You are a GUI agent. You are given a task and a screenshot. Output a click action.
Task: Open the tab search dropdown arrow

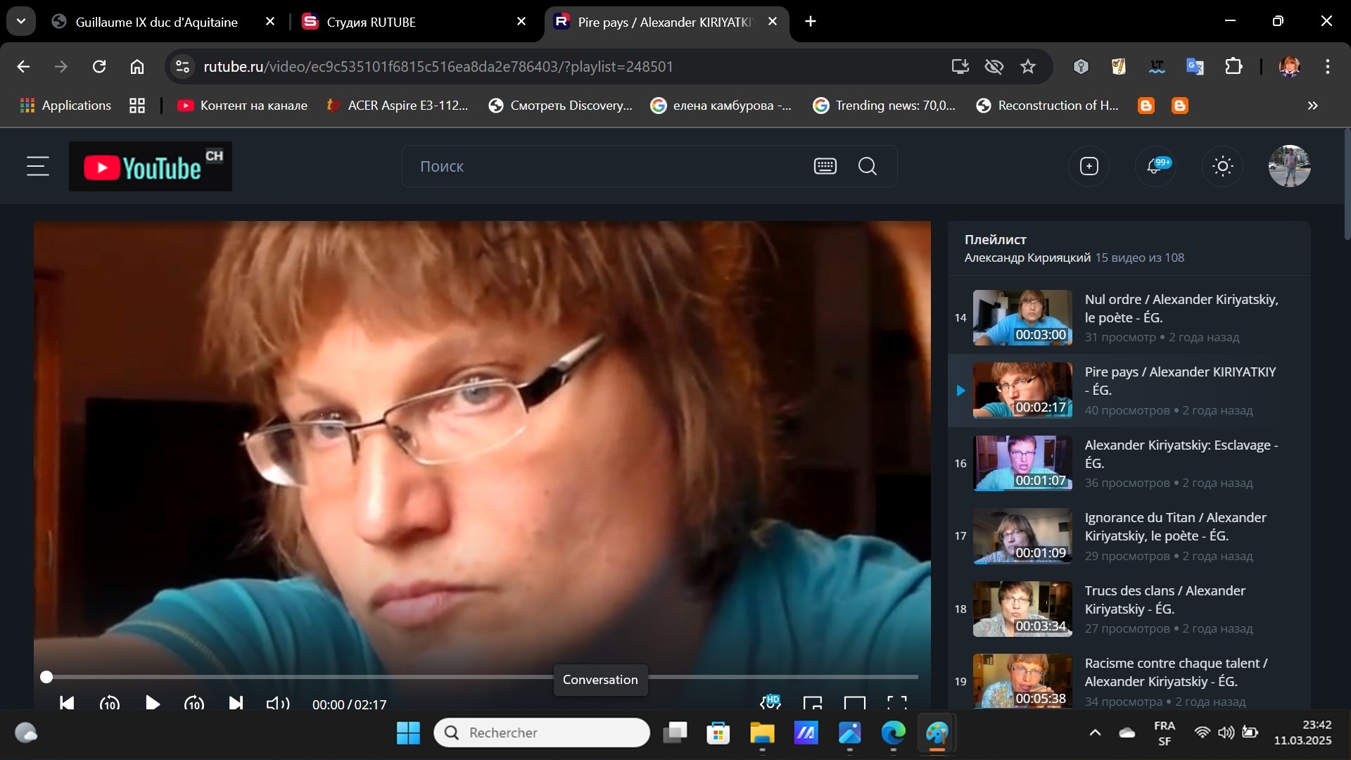click(21, 21)
